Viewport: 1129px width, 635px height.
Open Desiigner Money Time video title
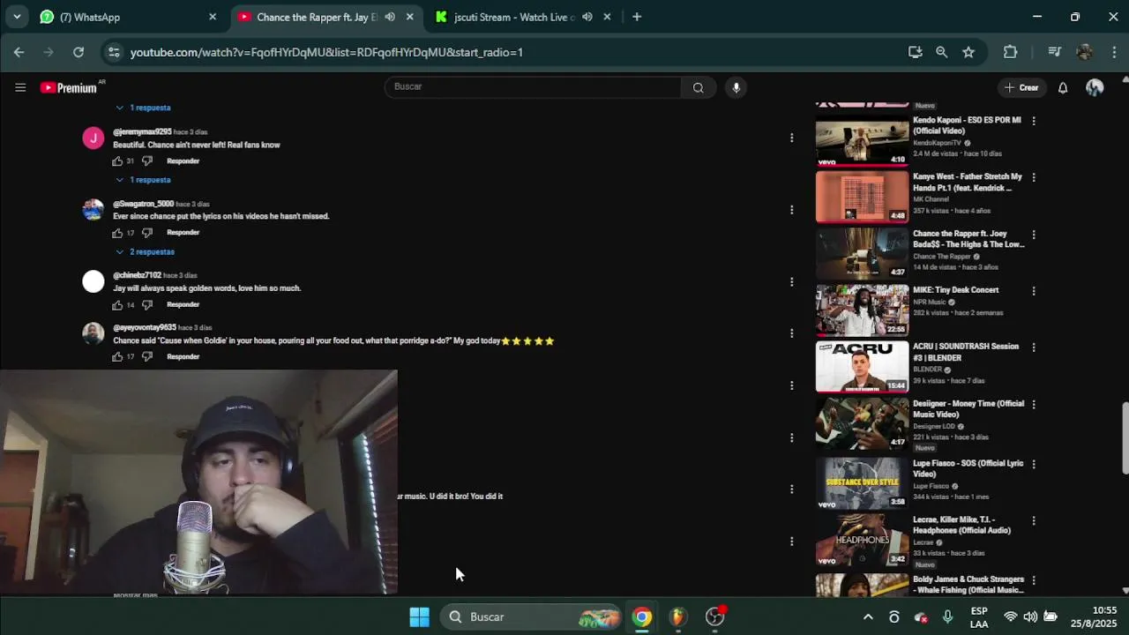tap(968, 409)
